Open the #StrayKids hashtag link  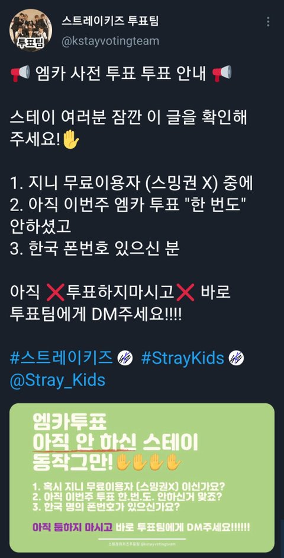point(182,358)
